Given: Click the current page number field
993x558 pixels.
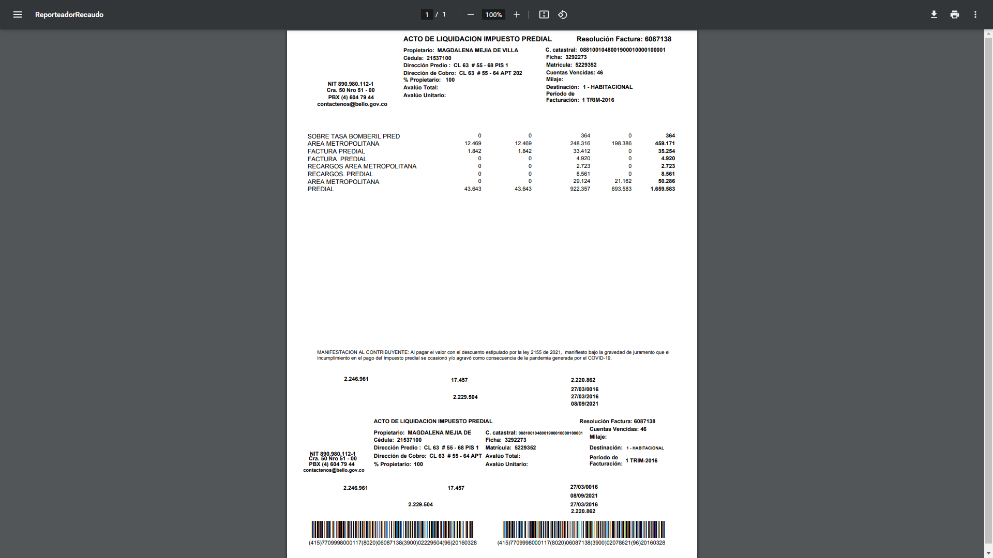Looking at the screenshot, I should coord(427,14).
